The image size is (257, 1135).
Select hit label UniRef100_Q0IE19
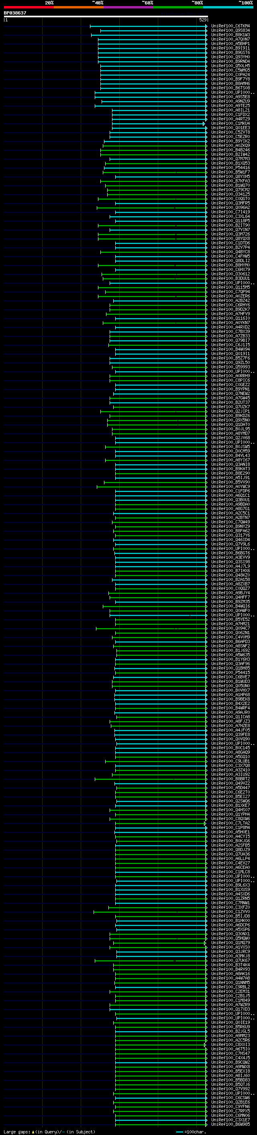point(230,1023)
